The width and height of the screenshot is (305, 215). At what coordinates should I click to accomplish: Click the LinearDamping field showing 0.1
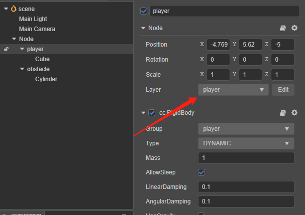point(246,187)
